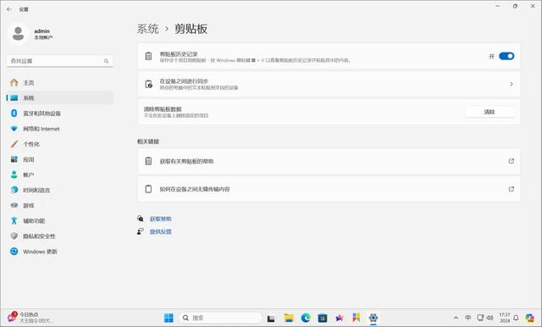Open 游戏 settings

60,205
